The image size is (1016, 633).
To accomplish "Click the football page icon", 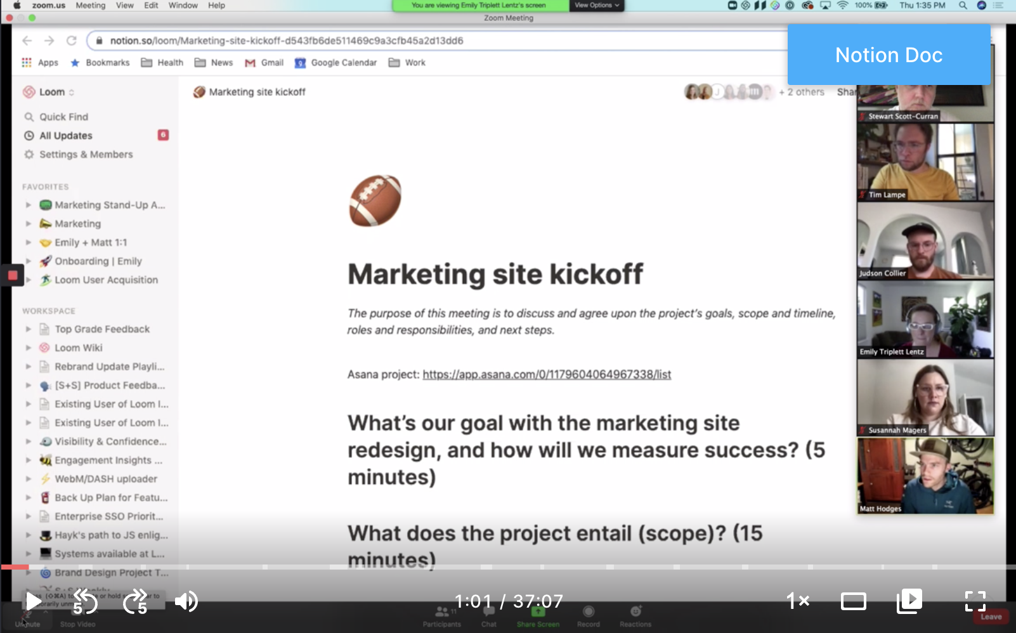I will pyautogui.click(x=375, y=200).
